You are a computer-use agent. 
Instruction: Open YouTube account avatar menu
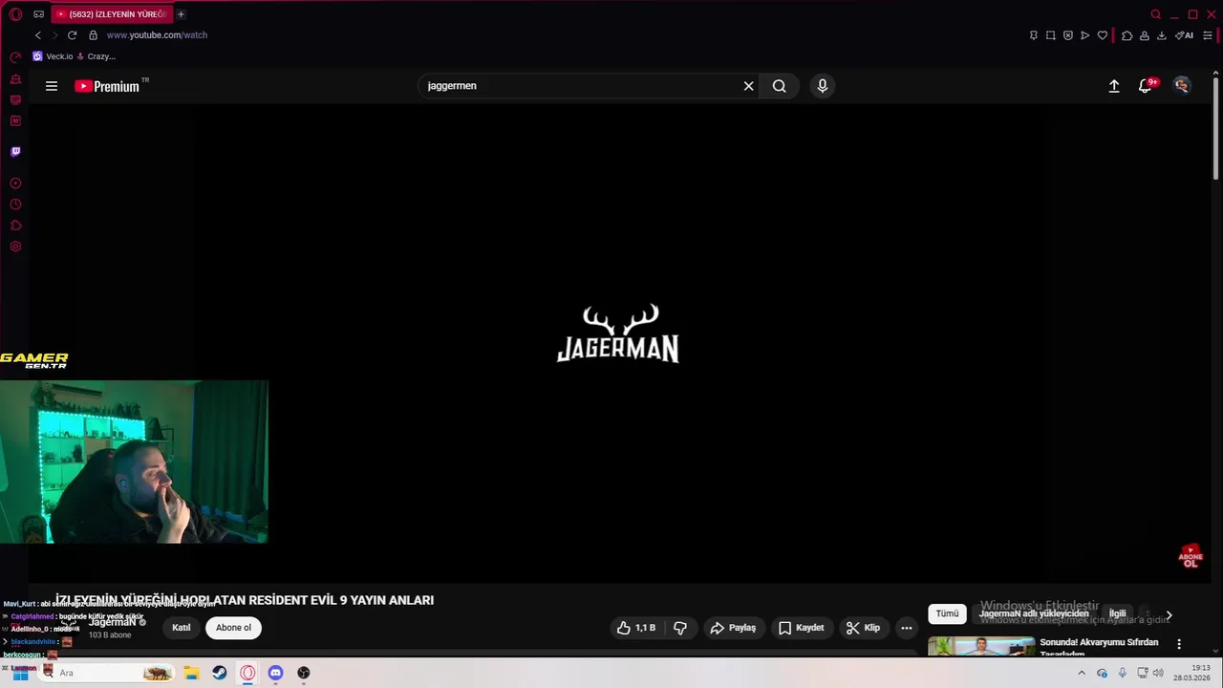click(1182, 86)
